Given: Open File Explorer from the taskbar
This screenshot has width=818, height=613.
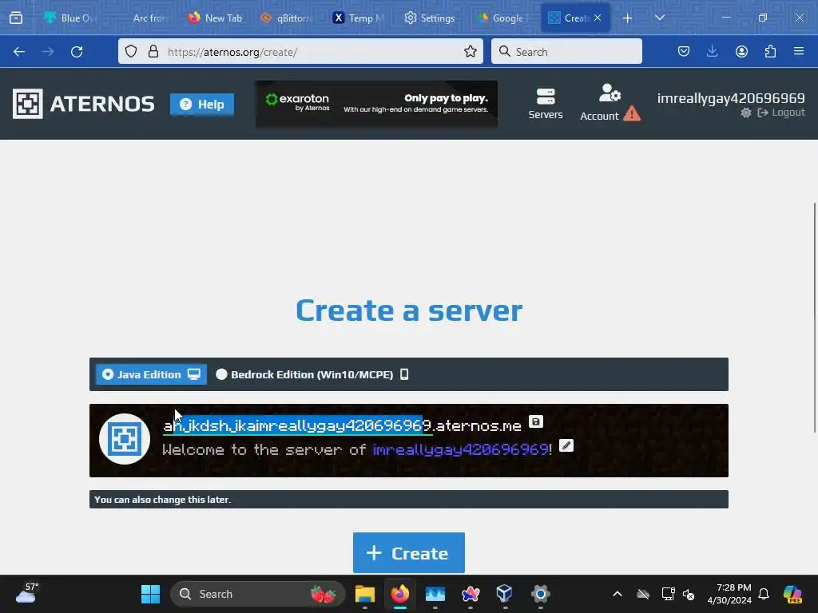Looking at the screenshot, I should point(364,594).
